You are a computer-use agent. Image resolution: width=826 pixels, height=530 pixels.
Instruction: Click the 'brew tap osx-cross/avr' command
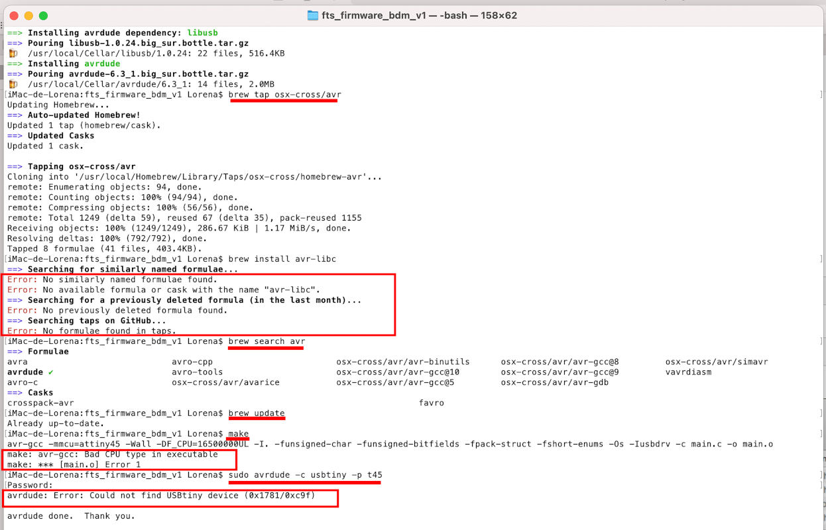[284, 95]
